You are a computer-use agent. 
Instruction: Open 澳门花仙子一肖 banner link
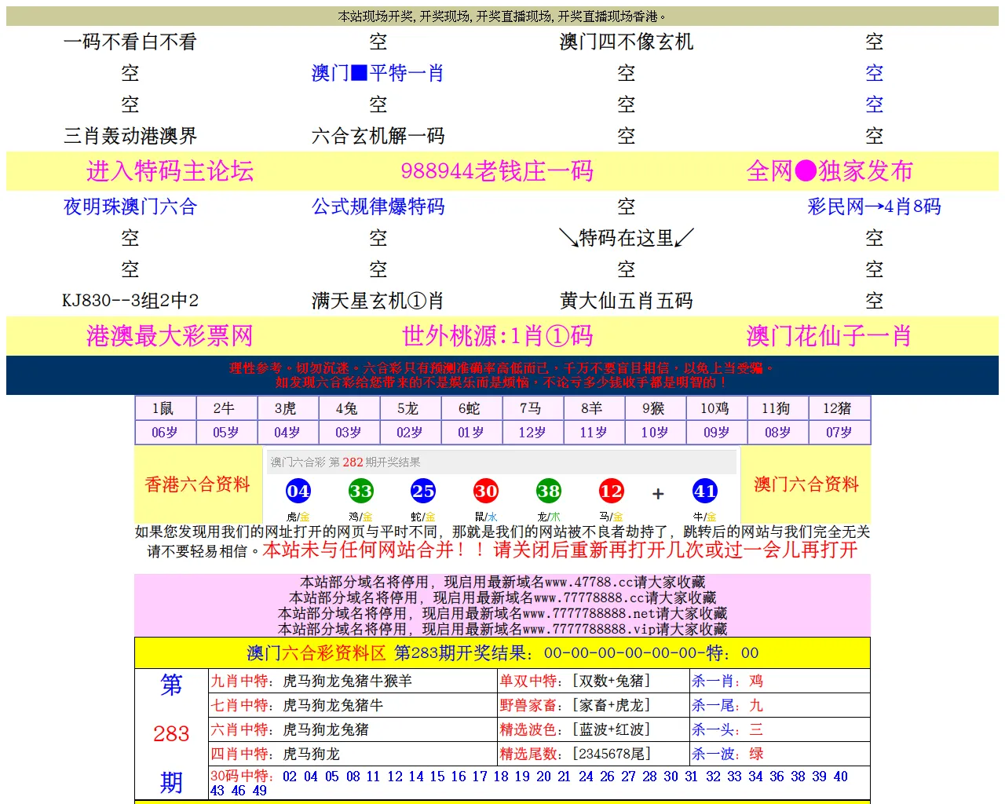(x=828, y=336)
